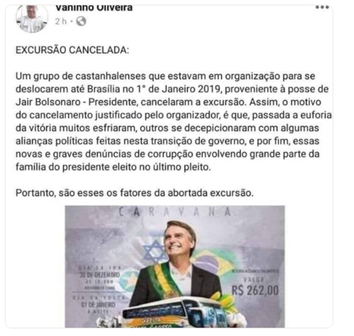
Task: Click the bus illustration in the poster
Action: (x=175, y=311)
